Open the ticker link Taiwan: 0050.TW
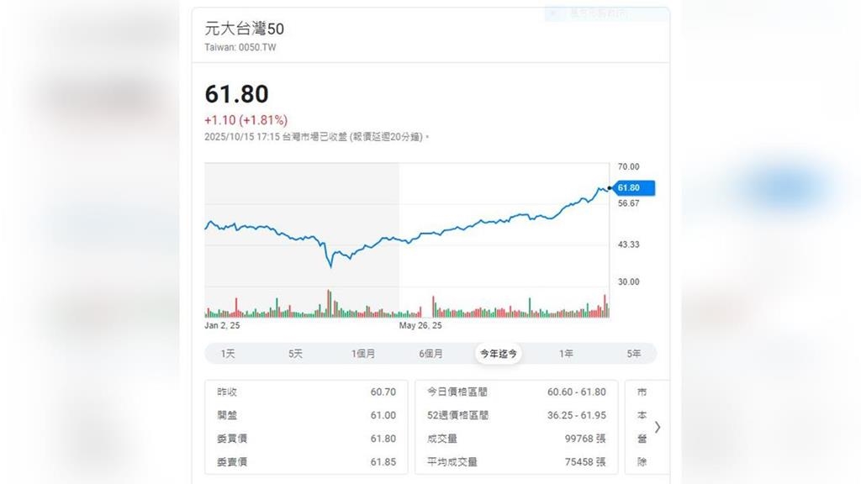 coord(241,47)
